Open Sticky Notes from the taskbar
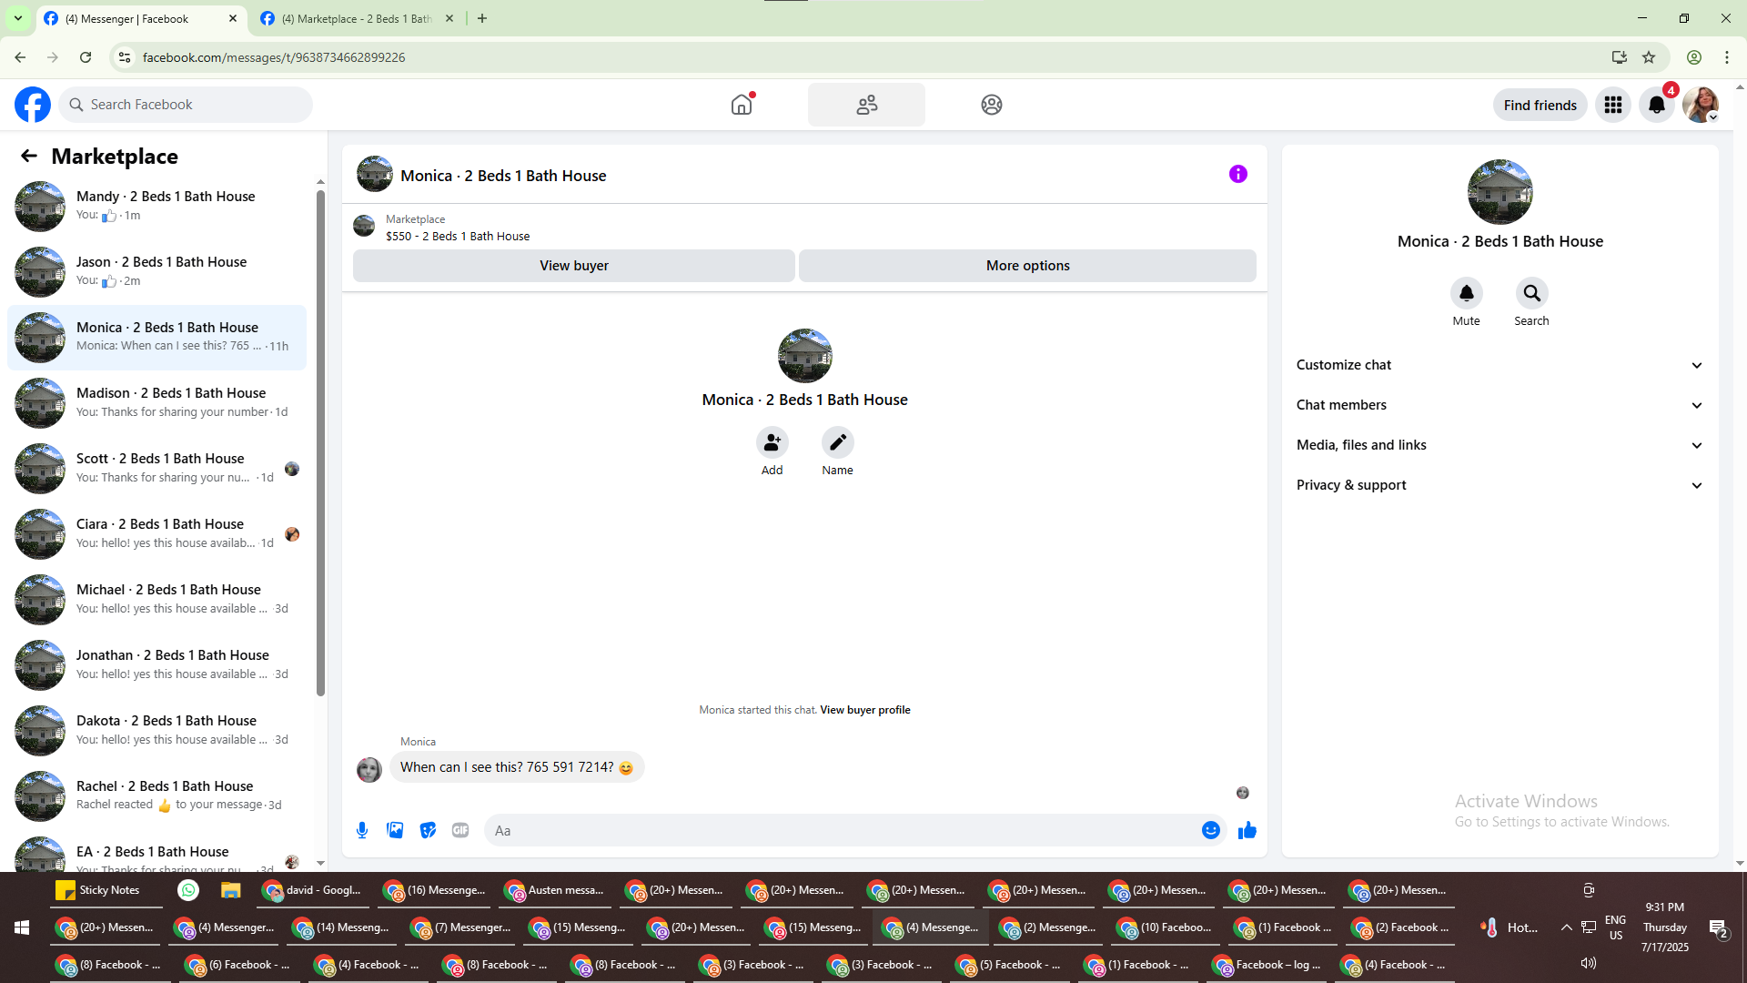This screenshot has height=983, width=1747. pos(106,890)
